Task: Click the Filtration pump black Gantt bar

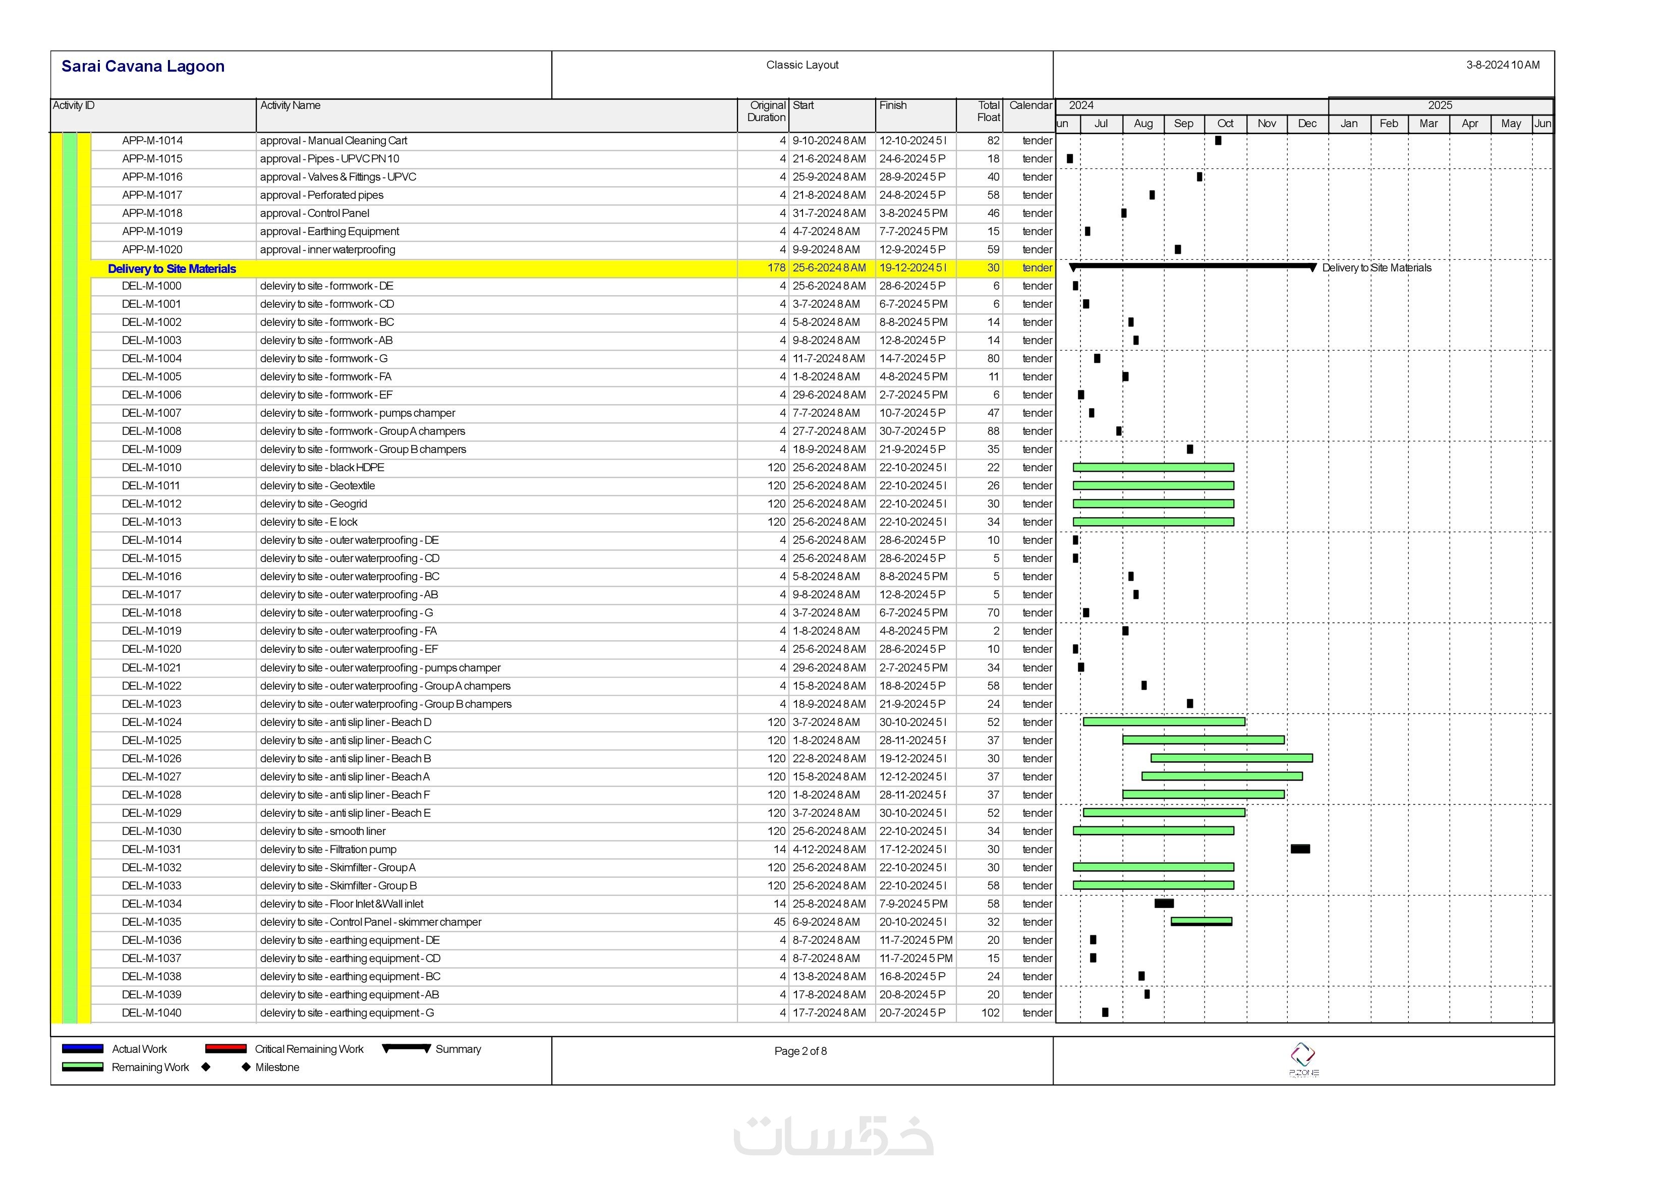Action: coord(1300,849)
